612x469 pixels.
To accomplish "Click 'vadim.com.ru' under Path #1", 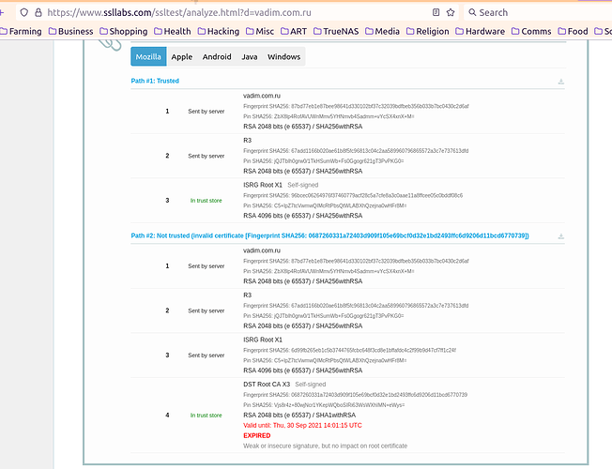I will [262, 96].
